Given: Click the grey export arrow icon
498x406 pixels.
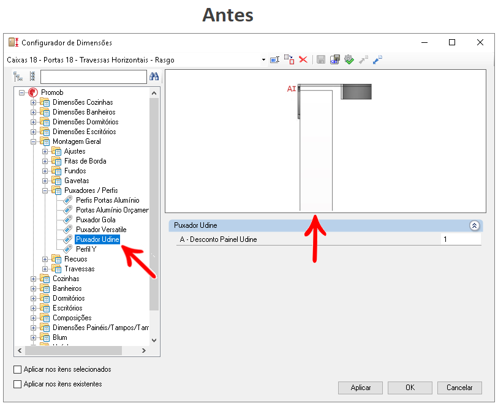Looking at the screenshot, I should tap(363, 59).
